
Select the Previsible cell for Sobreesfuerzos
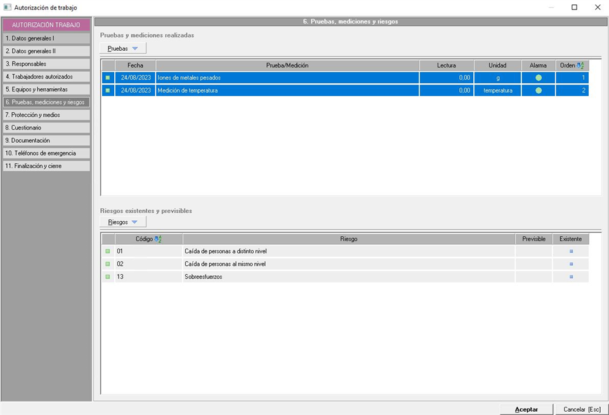[534, 277]
